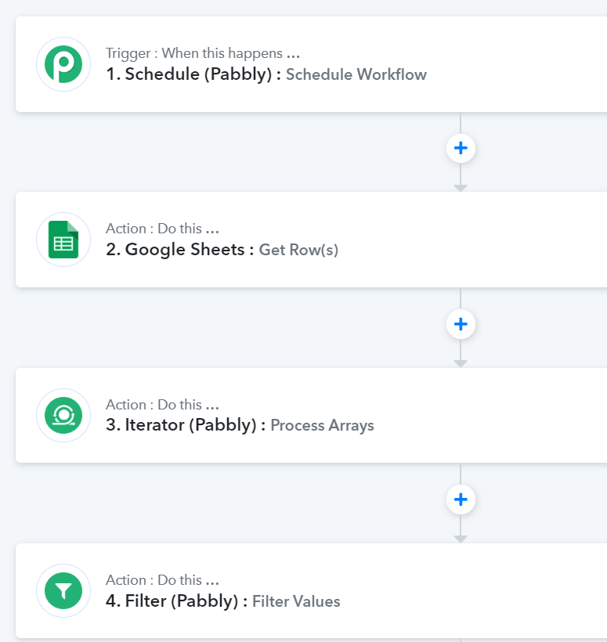This screenshot has height=642, width=607.
Task: Click 'Trigger : When this happens' label
Action: 203,53
